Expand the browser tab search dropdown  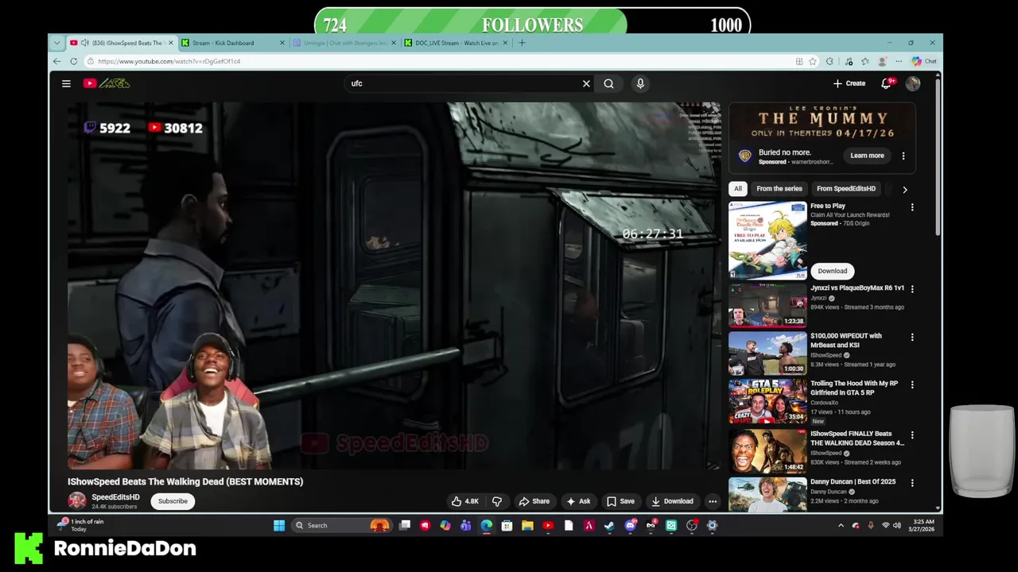(56, 43)
